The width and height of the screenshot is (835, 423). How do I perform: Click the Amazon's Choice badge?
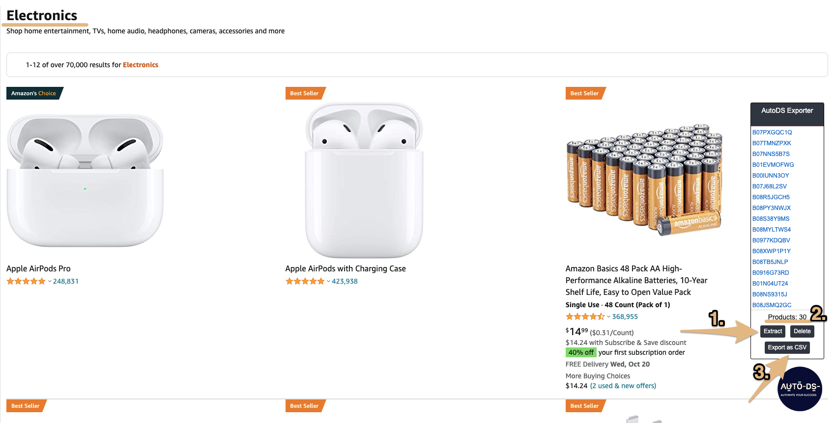tap(34, 93)
